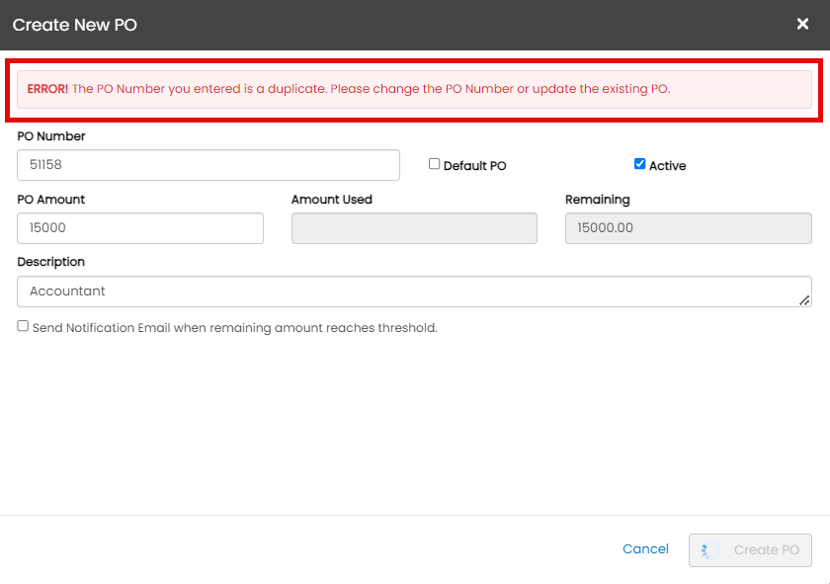Click the Create PO button
830x584 pixels.
750,550
